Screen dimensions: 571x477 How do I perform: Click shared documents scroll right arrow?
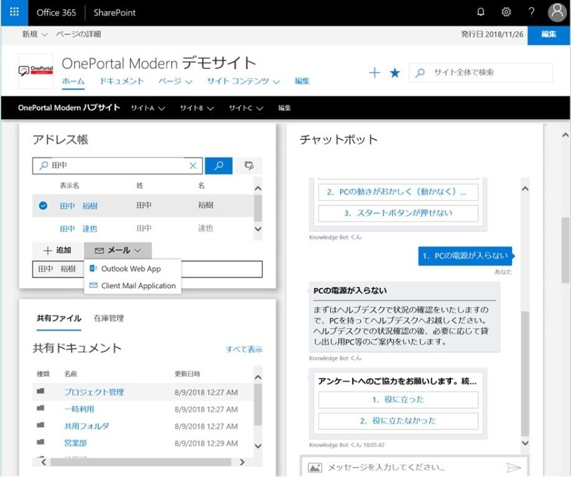click(x=242, y=462)
